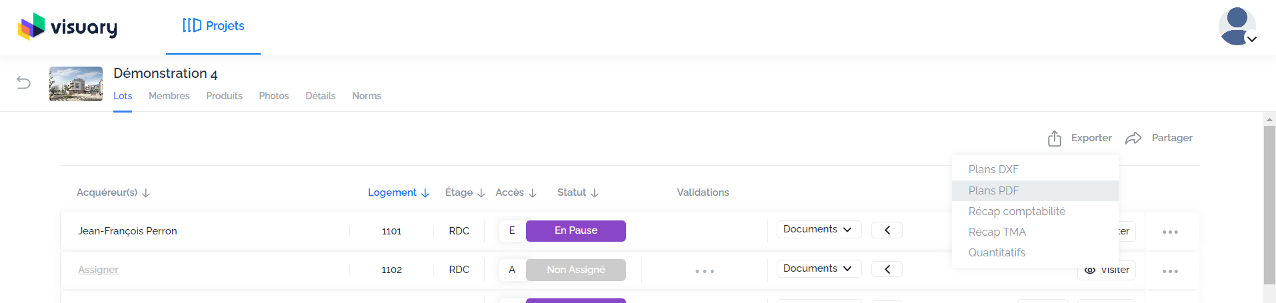Open the user avatar menu
The height and width of the screenshot is (303, 1276).
(x=1237, y=27)
